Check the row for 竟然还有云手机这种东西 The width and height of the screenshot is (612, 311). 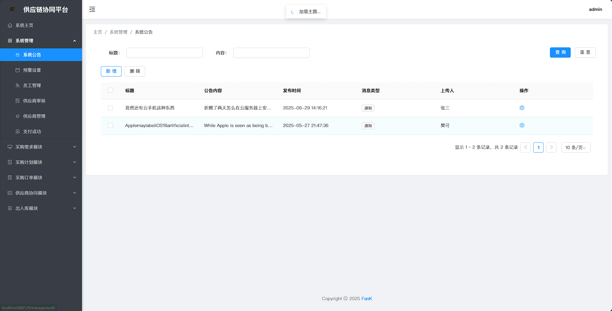point(110,108)
